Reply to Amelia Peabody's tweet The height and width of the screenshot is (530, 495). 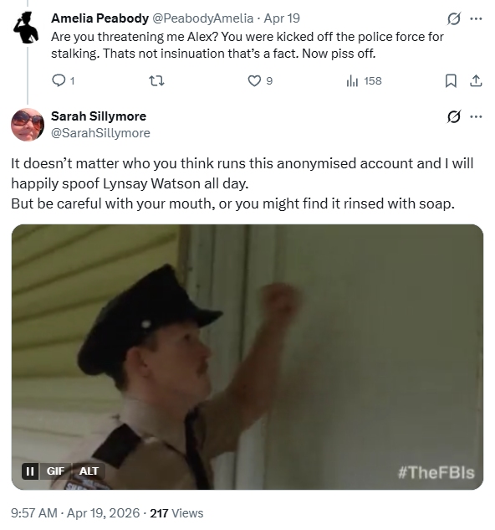click(x=63, y=80)
